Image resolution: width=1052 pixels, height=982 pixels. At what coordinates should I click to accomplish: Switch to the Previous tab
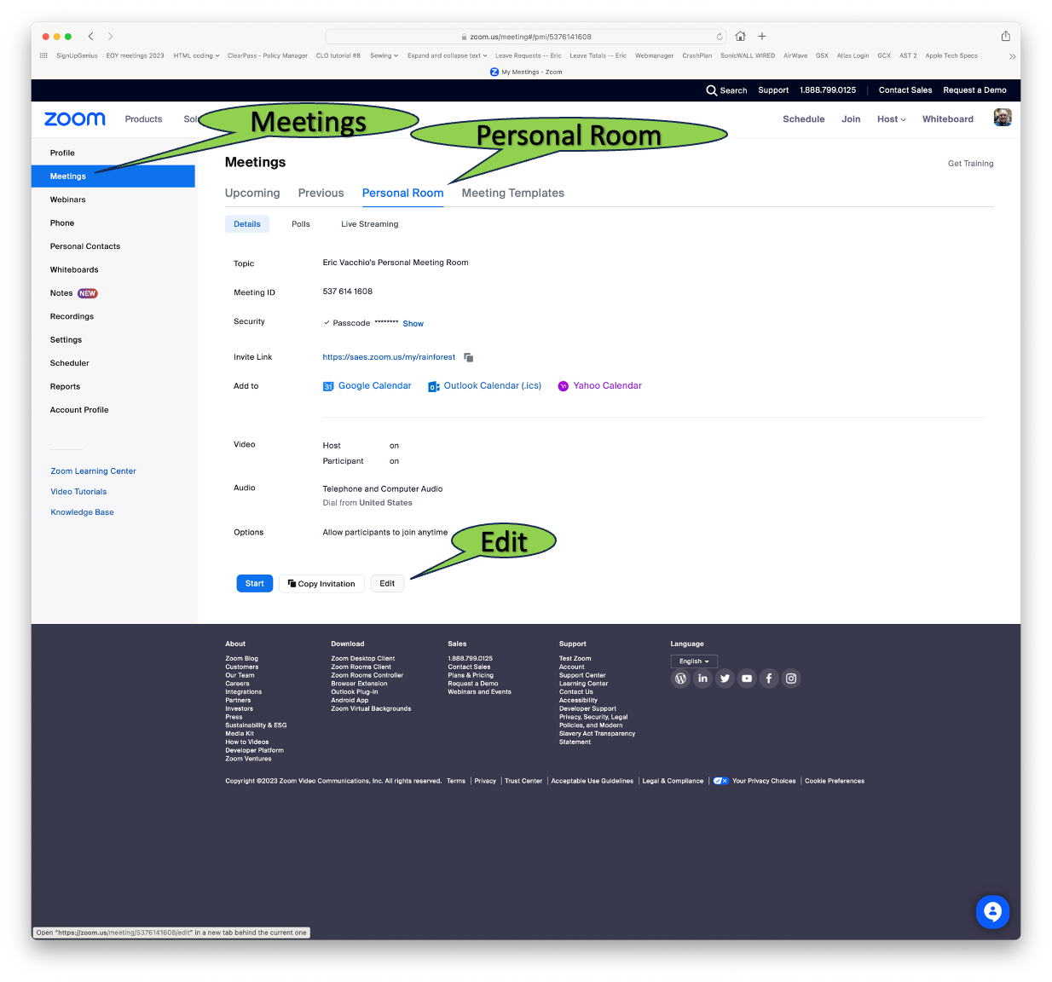[321, 194]
